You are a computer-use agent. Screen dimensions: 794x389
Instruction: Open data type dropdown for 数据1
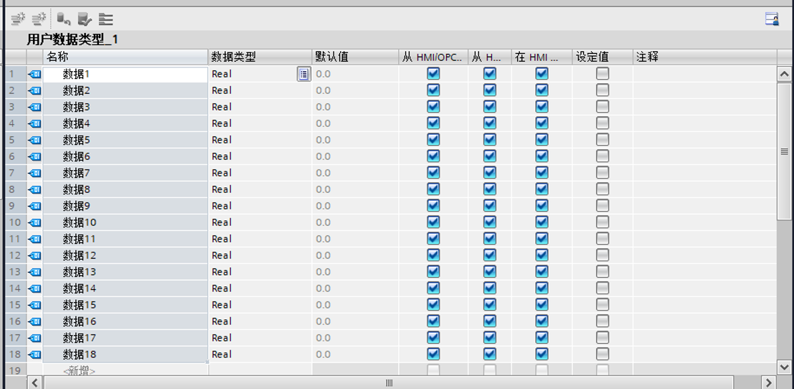[303, 74]
